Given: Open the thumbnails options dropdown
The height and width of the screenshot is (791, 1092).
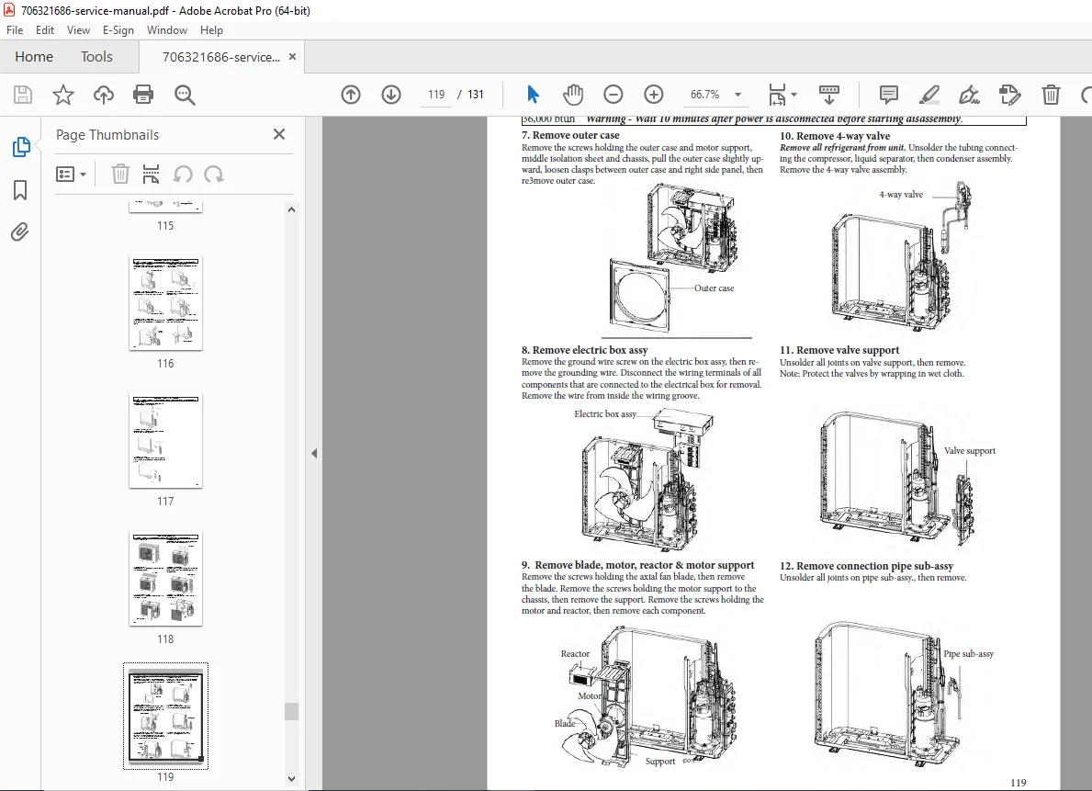Looking at the screenshot, I should point(71,174).
